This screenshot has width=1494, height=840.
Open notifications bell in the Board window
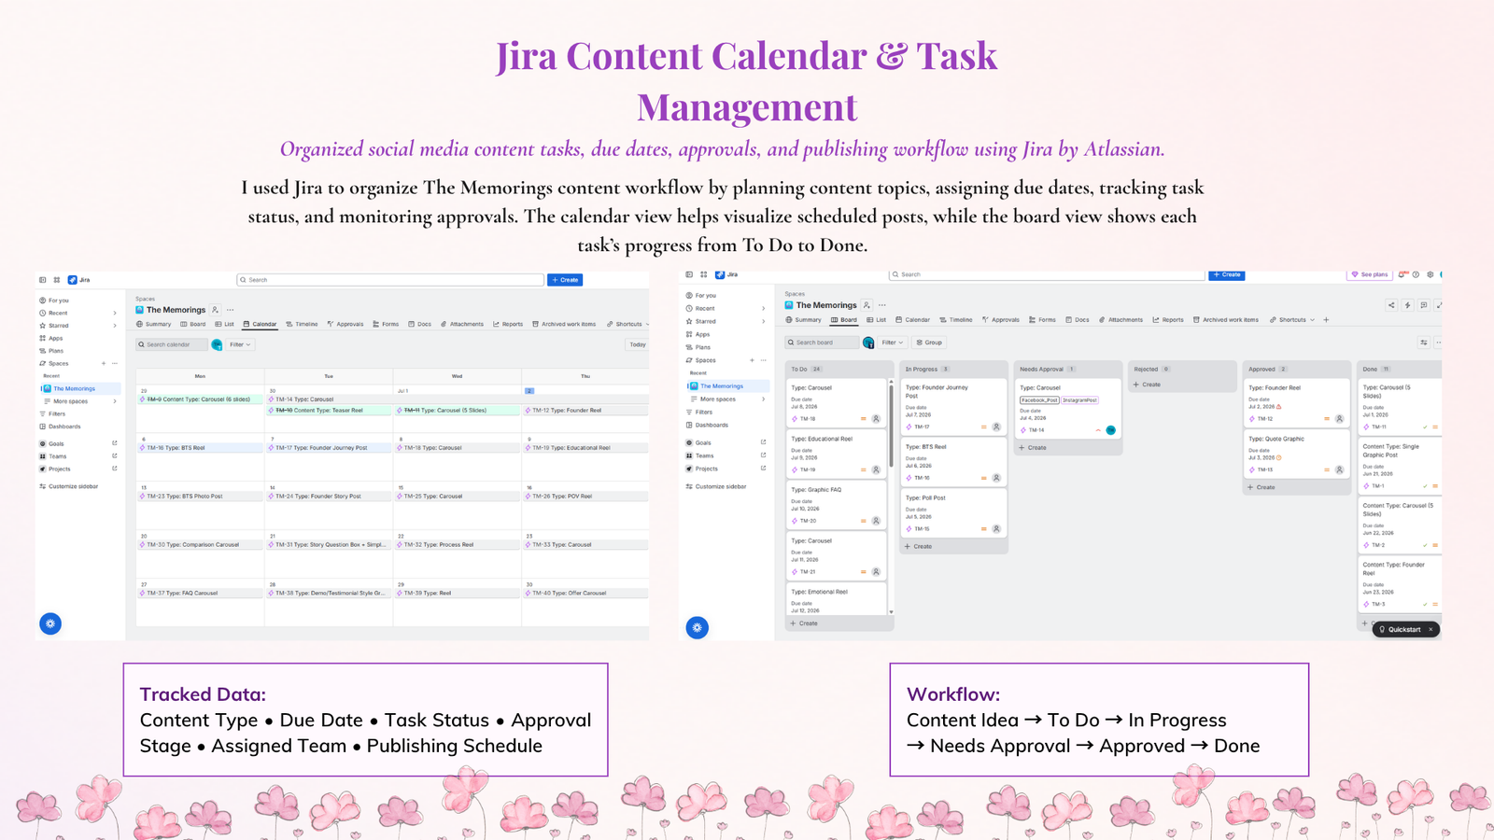1402,274
